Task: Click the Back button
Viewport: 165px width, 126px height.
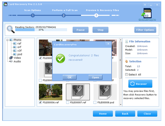Action: coord(125,114)
